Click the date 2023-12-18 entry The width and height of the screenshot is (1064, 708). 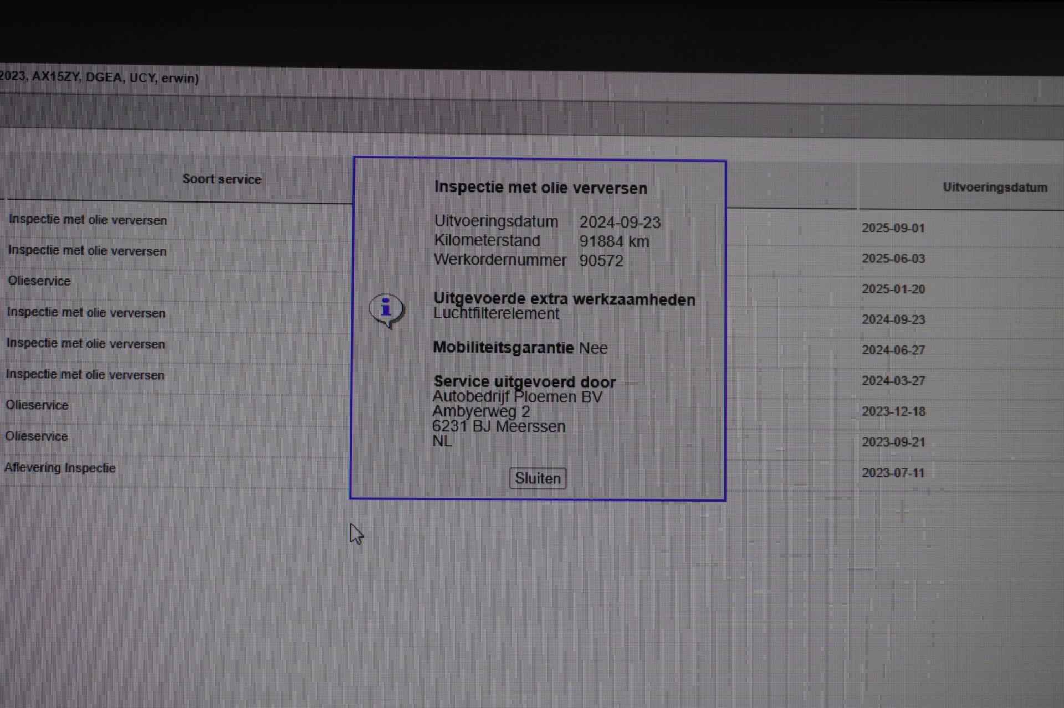[893, 411]
